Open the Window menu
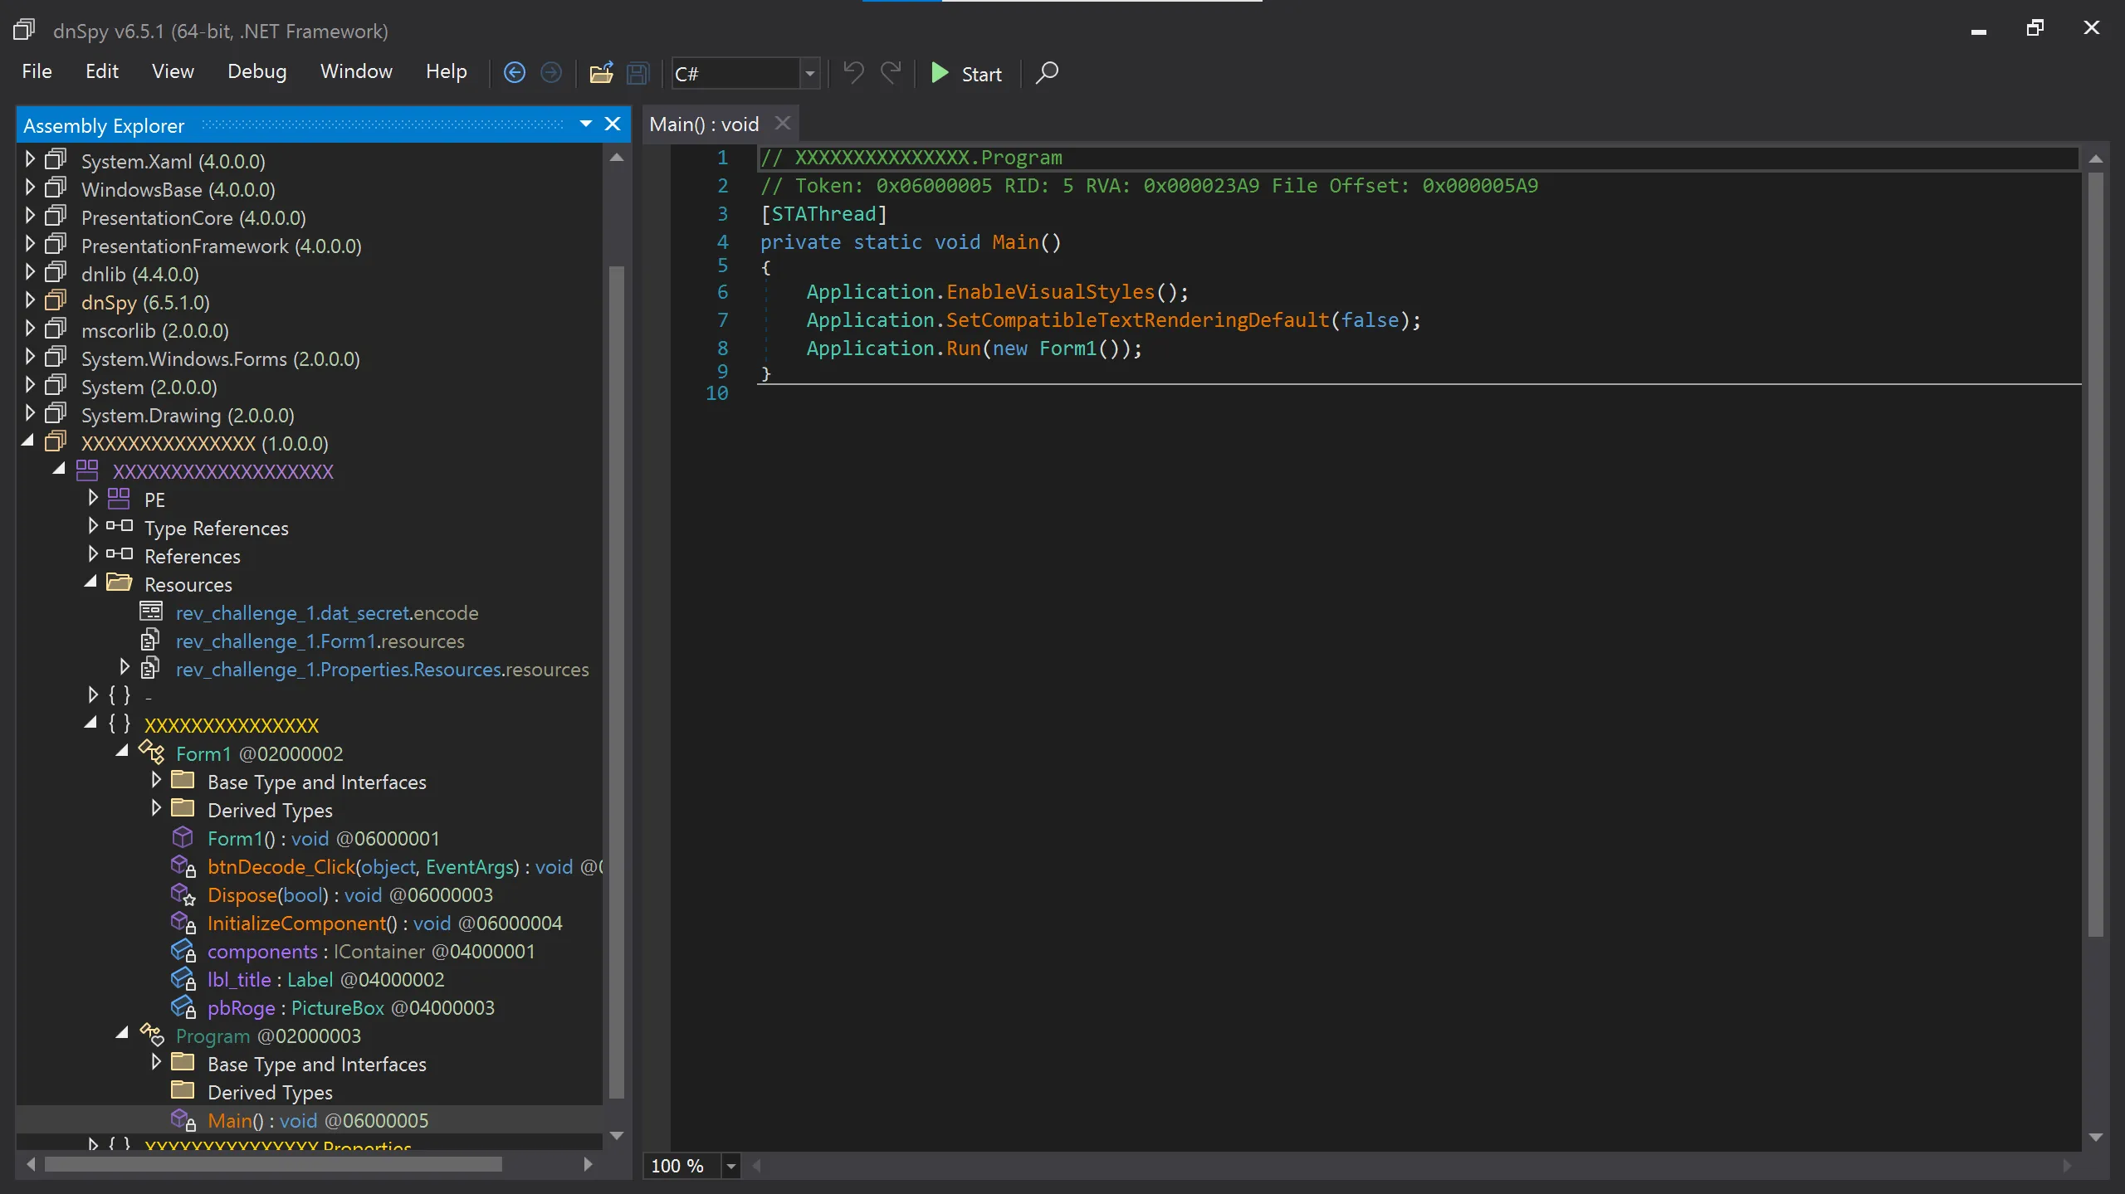Image resolution: width=2125 pixels, height=1194 pixels. (356, 72)
